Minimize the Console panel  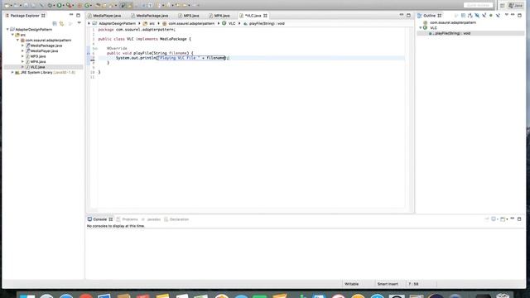pyautogui.click(x=513, y=219)
